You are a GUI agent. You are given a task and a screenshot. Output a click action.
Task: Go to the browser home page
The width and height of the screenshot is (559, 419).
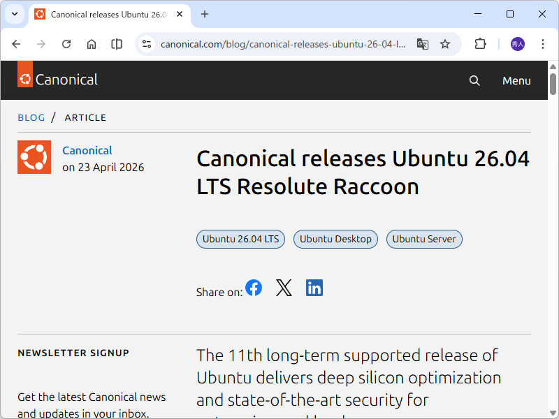pyautogui.click(x=91, y=43)
